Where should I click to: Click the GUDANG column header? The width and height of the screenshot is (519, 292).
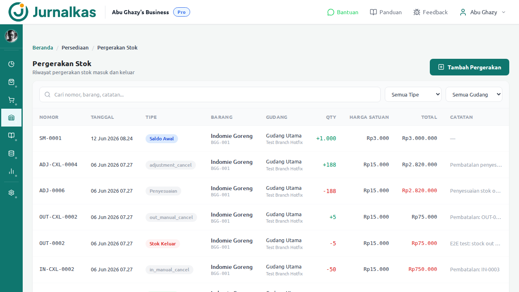tap(277, 117)
